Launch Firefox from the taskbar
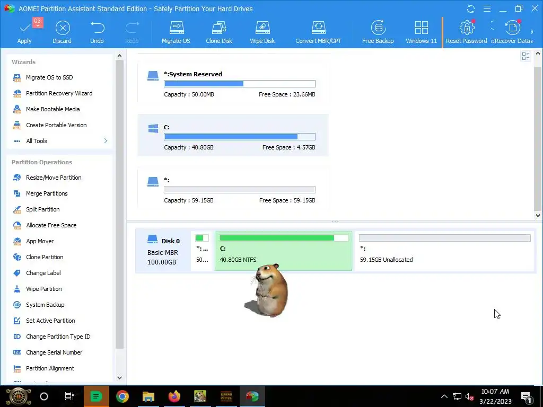This screenshot has width=543, height=407. click(174, 396)
